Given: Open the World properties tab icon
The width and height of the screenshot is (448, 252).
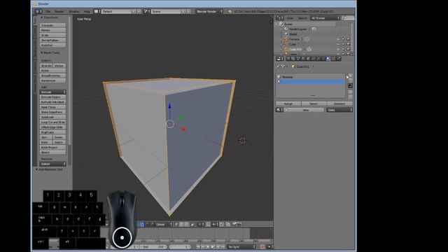Looking at the screenshot, I should coord(303,59).
